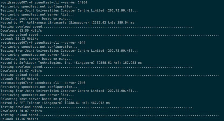Viewport: 224px width, 121px height.
Task: Click the 'Download: 20.07 Mbit/s' line
Action: [x=21, y=111]
